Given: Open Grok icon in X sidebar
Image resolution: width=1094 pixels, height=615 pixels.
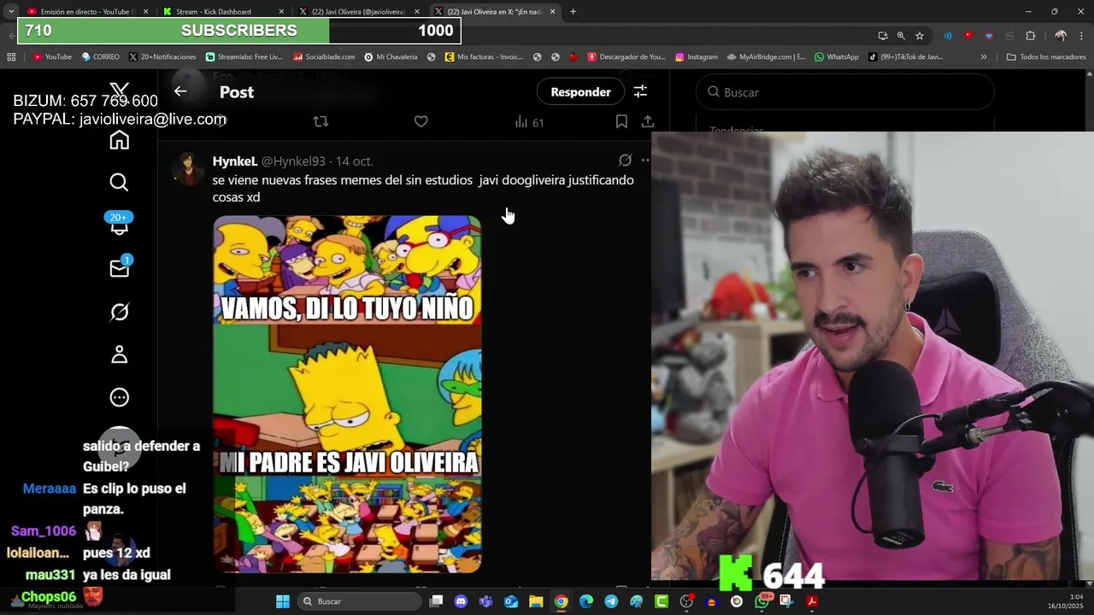Looking at the screenshot, I should [120, 312].
